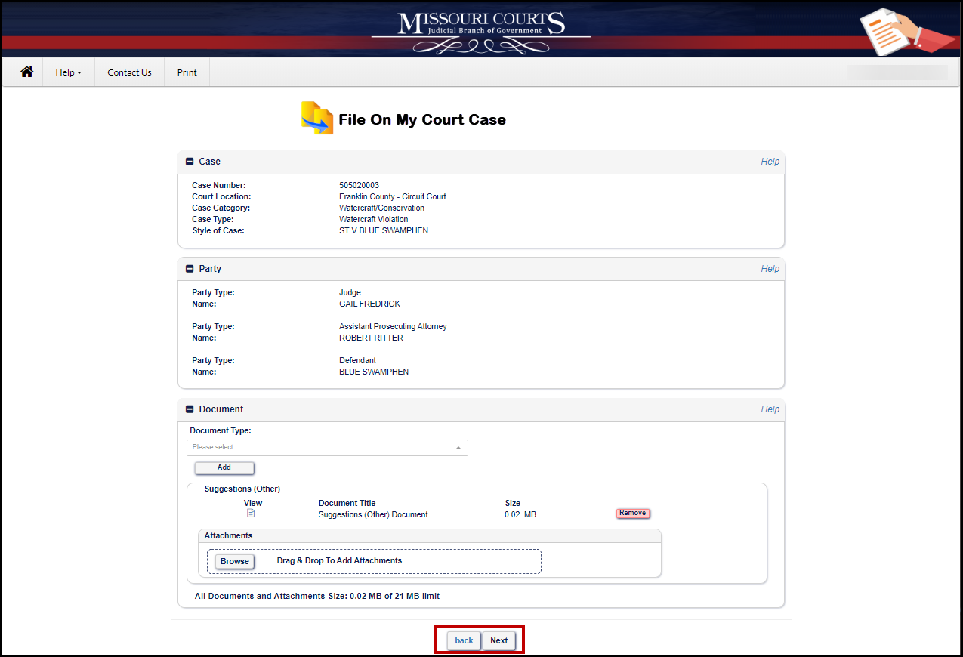Click the Judge party type value
Screen dimensions: 963x657
pos(350,292)
